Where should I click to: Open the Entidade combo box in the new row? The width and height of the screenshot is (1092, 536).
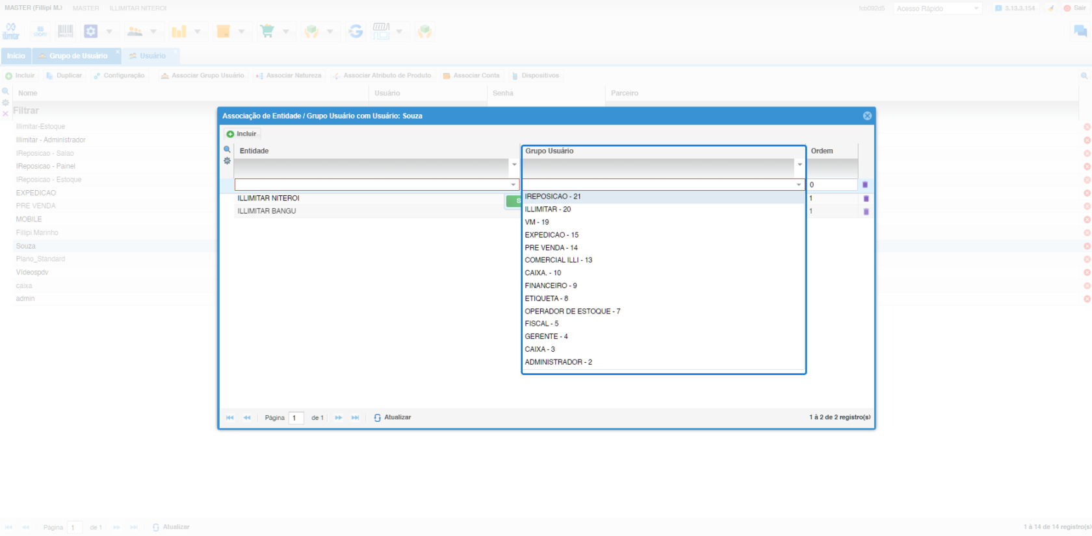click(x=513, y=185)
